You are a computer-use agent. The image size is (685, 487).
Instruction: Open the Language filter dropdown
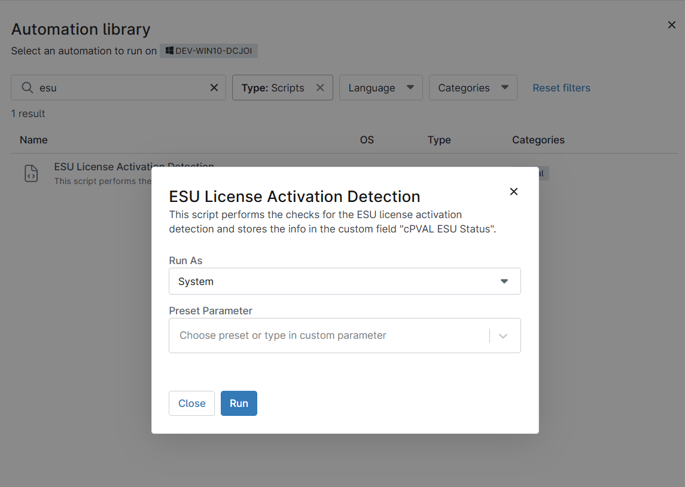(380, 88)
